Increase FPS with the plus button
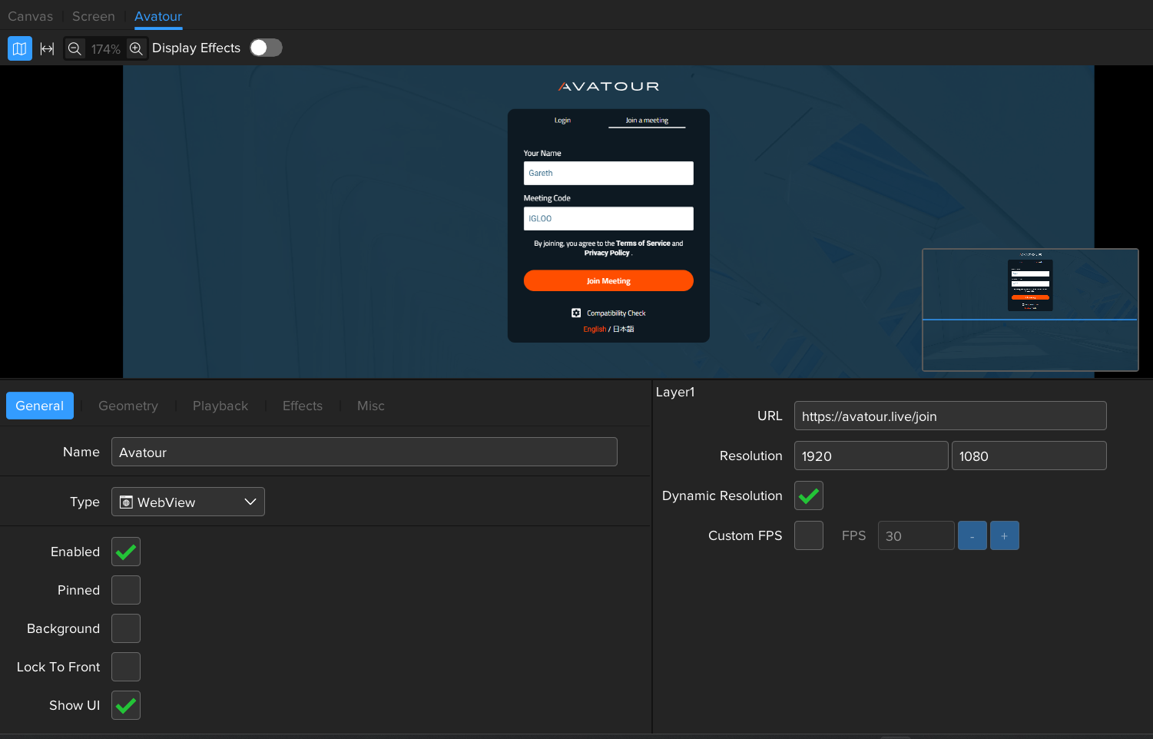Screen dimensions: 1153x739 click(1004, 535)
